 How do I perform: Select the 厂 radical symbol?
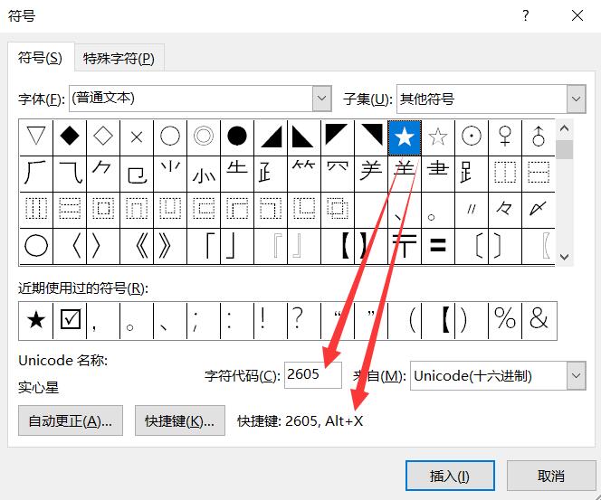click(x=36, y=174)
